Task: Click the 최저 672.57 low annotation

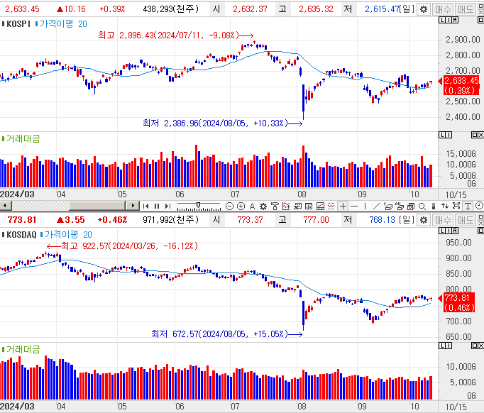Action: pos(219,334)
